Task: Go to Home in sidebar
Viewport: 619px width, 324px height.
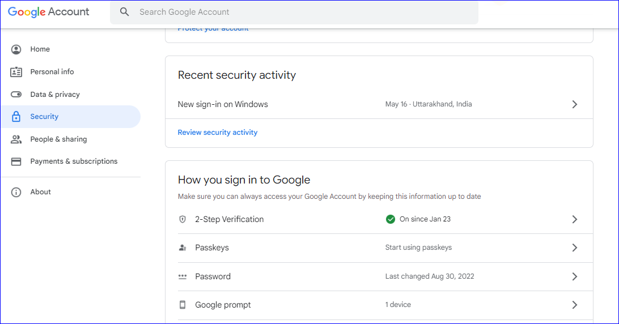Action: (71, 49)
